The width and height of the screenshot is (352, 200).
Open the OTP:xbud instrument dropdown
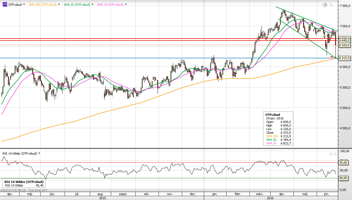coord(24,5)
